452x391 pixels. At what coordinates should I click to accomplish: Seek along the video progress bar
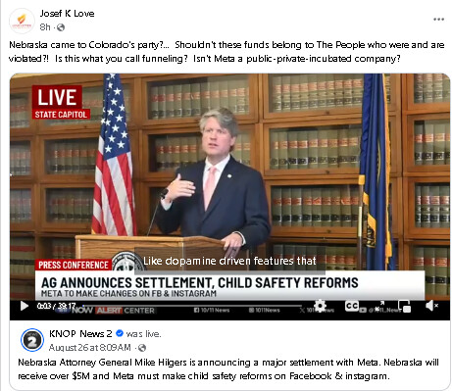(193, 306)
